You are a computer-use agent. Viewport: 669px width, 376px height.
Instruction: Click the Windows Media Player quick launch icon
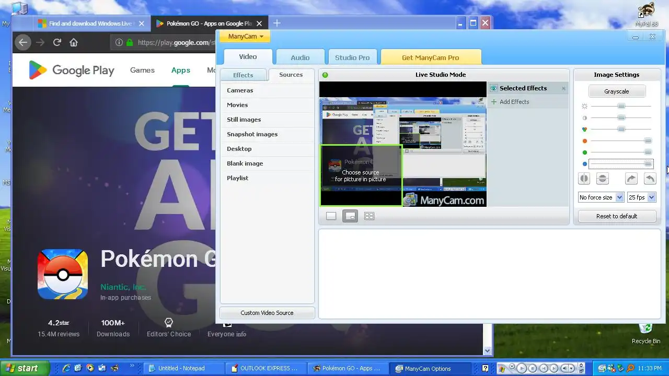pyautogui.click(x=90, y=368)
